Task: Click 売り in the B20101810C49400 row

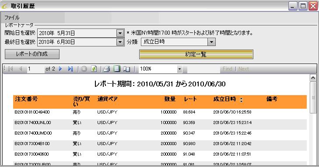Action: [77, 112]
